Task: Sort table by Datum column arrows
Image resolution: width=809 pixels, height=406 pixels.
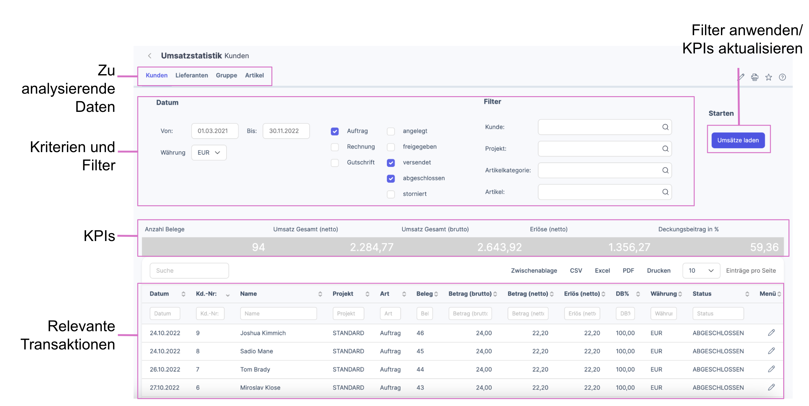Action: coord(183,294)
